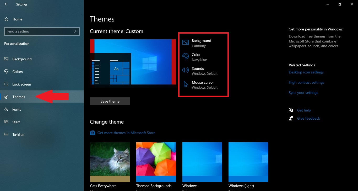Click the Get help link
This screenshot has height=191, width=358.
(x=304, y=110)
